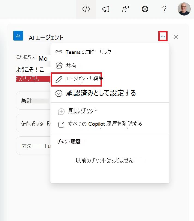The height and width of the screenshot is (221, 194).
Task: Click the approved badge checkmark icon
Action: [x=59, y=93]
